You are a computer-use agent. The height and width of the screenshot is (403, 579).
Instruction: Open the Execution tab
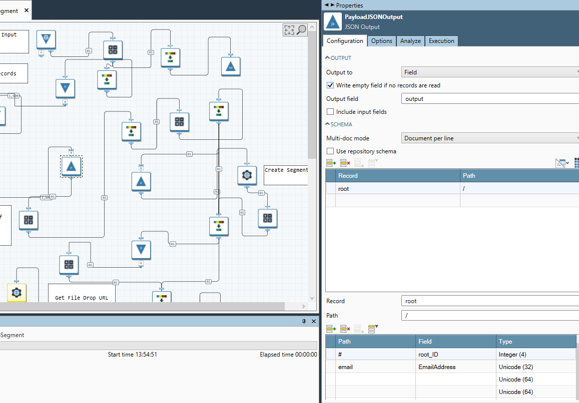pos(441,41)
